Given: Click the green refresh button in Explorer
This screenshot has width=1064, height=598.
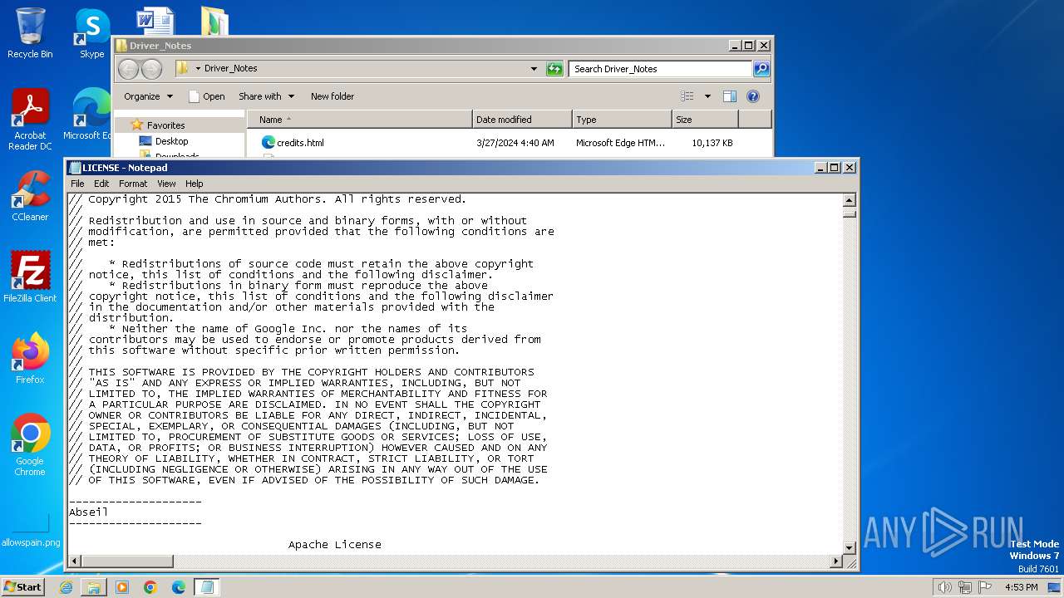Looking at the screenshot, I should click(554, 69).
